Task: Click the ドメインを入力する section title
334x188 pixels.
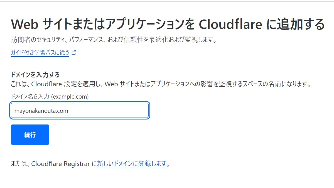Action: 35,75
